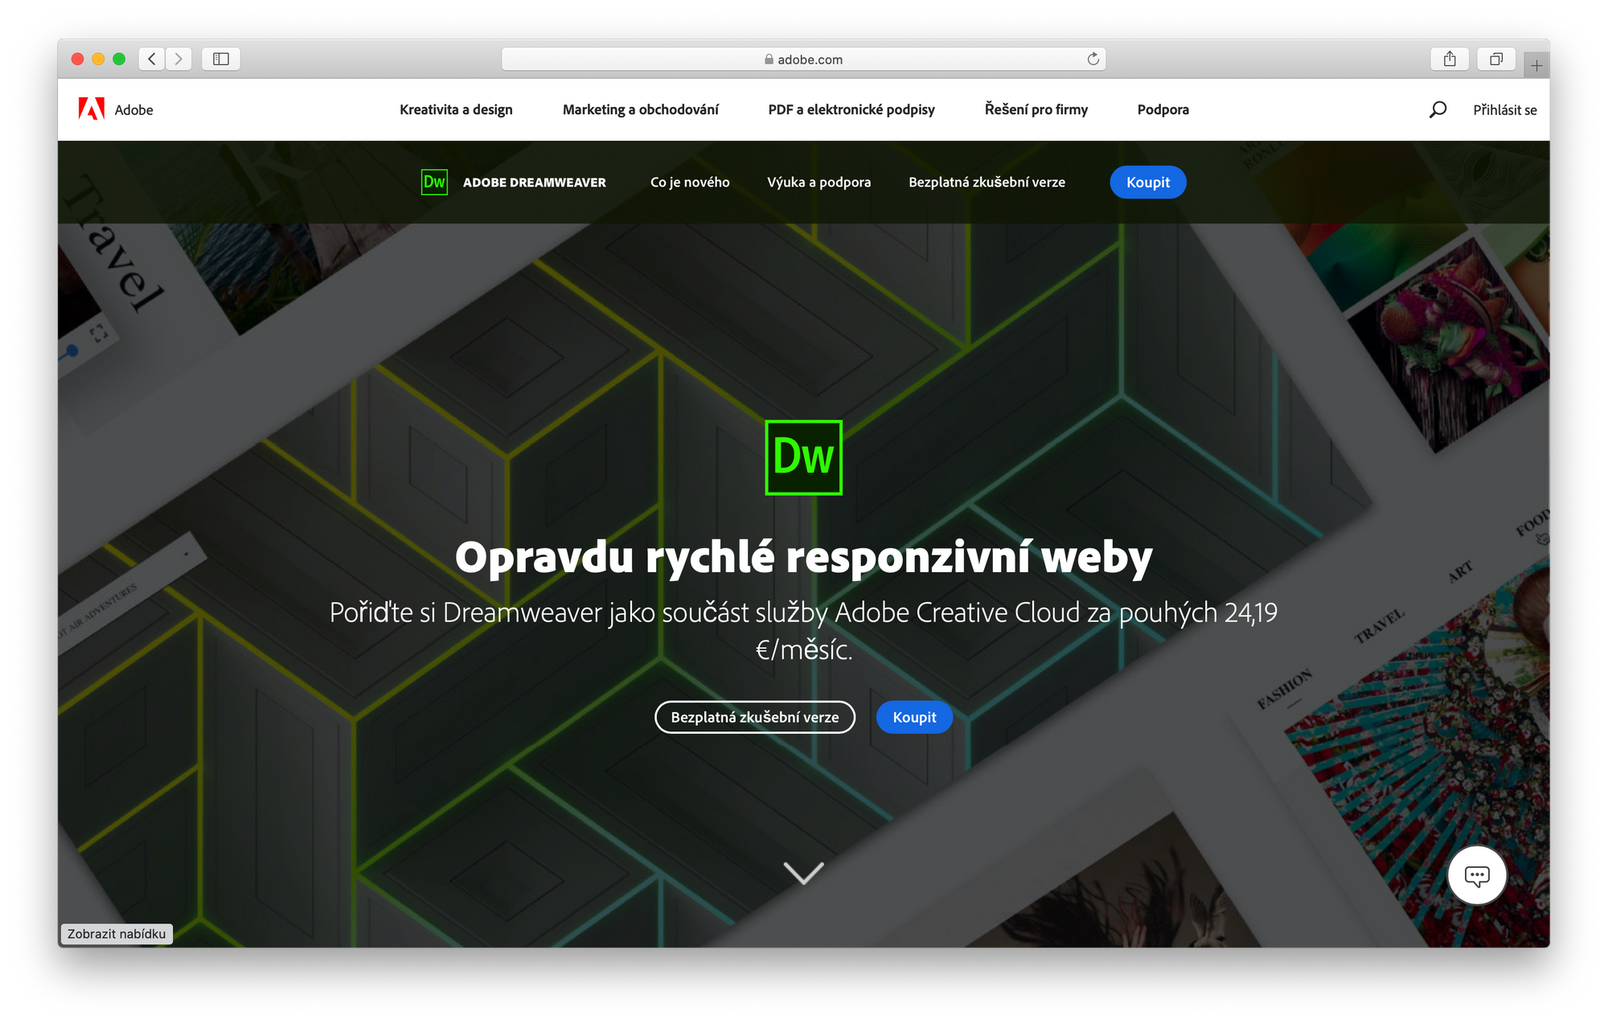Image resolution: width=1608 pixels, height=1024 pixels.
Task: Click the Safari share icon
Action: (x=1450, y=59)
